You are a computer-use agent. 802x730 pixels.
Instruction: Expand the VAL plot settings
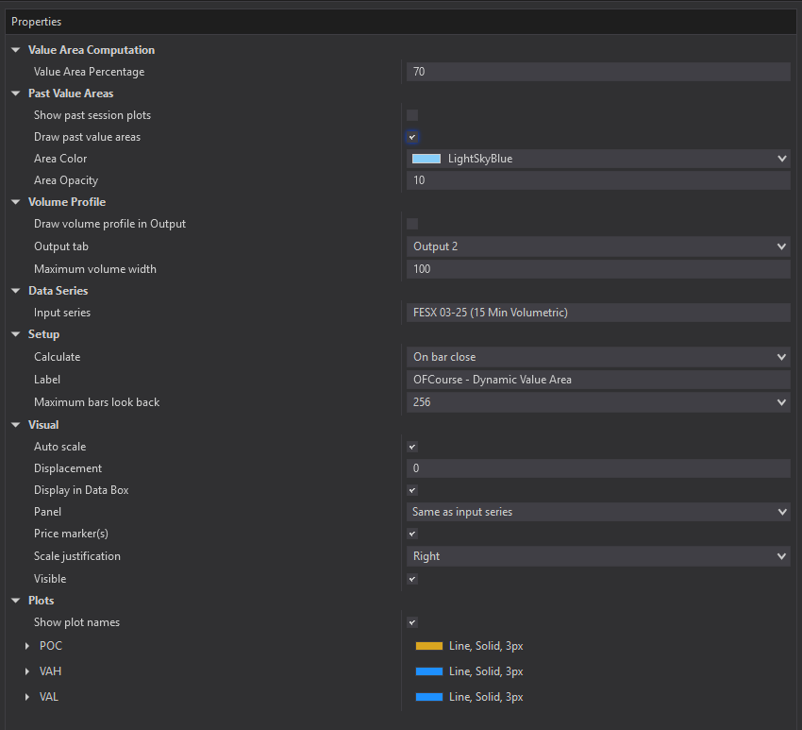pos(27,697)
